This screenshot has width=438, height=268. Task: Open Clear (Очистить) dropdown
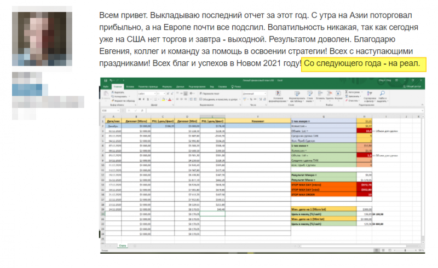pos(352,101)
